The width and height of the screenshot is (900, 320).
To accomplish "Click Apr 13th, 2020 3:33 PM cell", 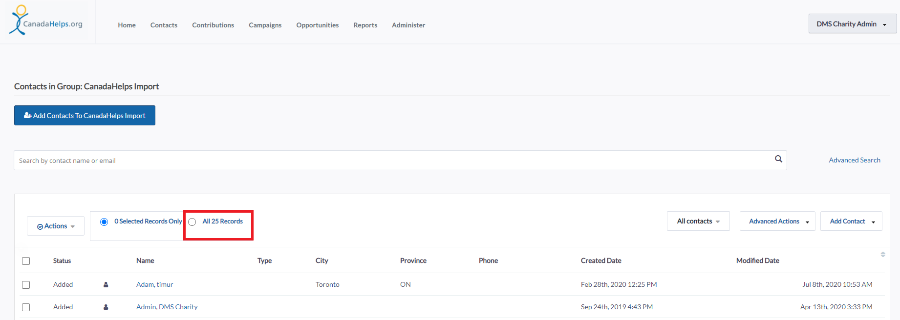I will tap(836, 307).
